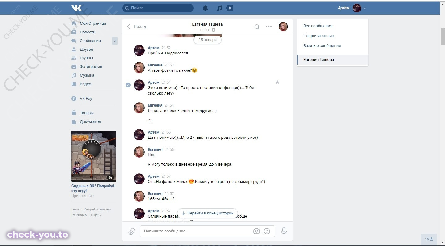The height and width of the screenshot is (246, 445).
Task: Open the Блог footer link
Action: click(x=75, y=209)
